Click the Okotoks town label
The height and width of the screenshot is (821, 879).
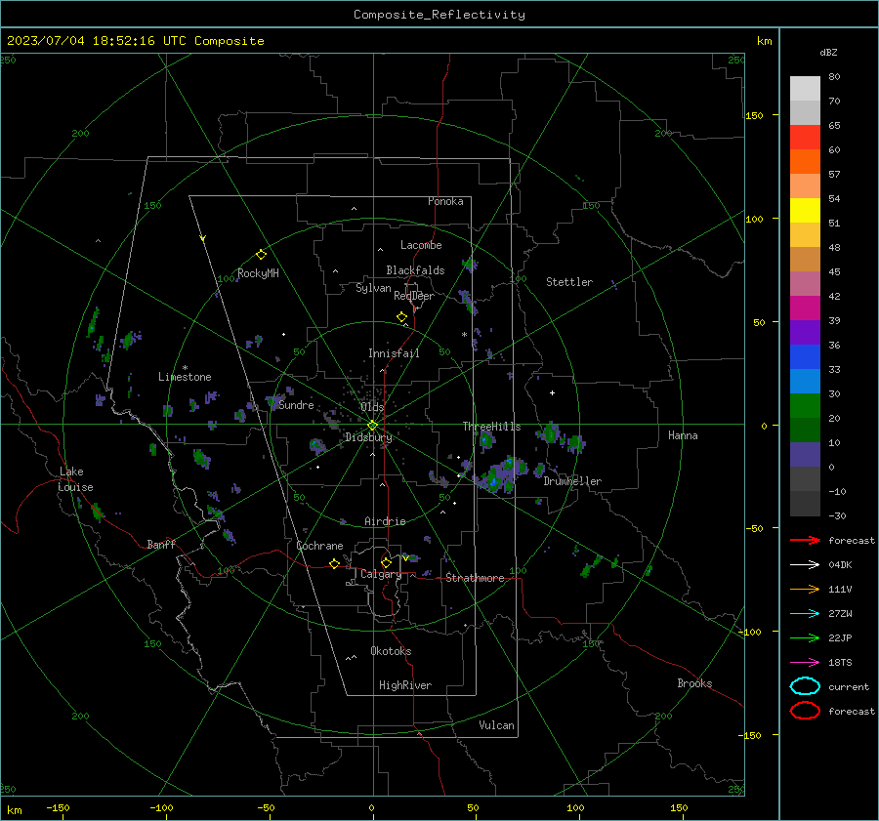[x=391, y=651]
